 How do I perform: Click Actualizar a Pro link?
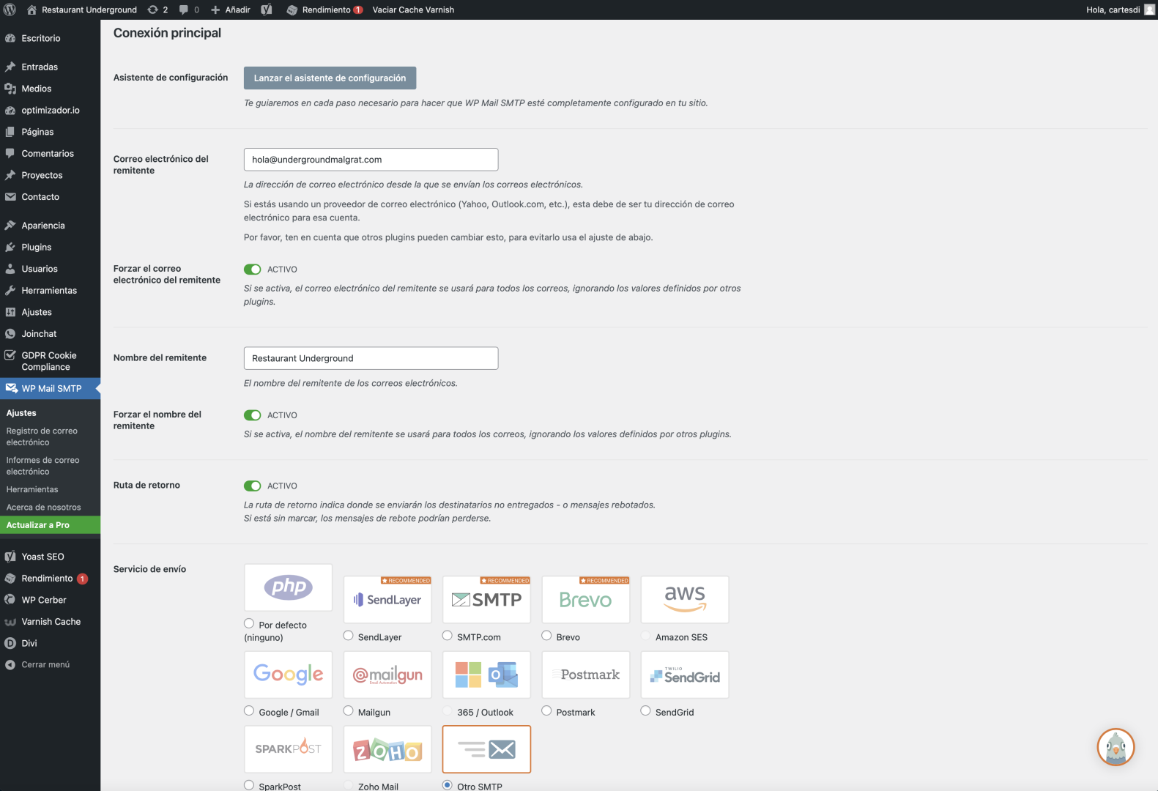click(50, 525)
